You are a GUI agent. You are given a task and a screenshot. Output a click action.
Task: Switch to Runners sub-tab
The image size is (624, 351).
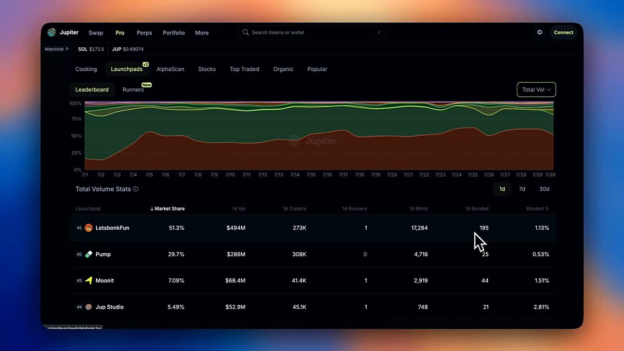click(x=133, y=89)
